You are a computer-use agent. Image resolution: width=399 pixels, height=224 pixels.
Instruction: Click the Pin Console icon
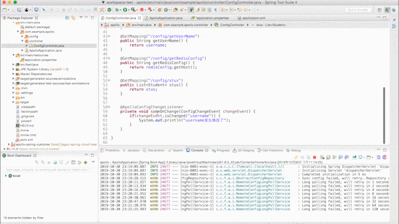pos(354,157)
